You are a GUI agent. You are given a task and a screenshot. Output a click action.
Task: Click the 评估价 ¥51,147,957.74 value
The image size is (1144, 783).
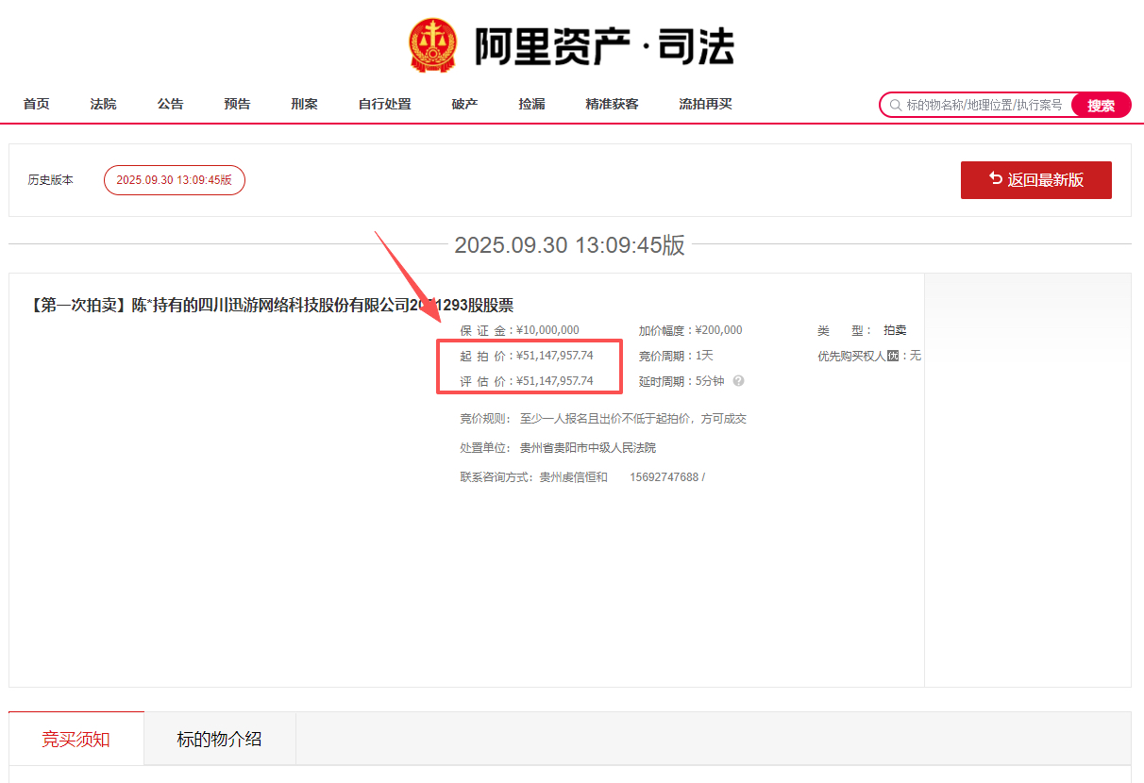555,381
